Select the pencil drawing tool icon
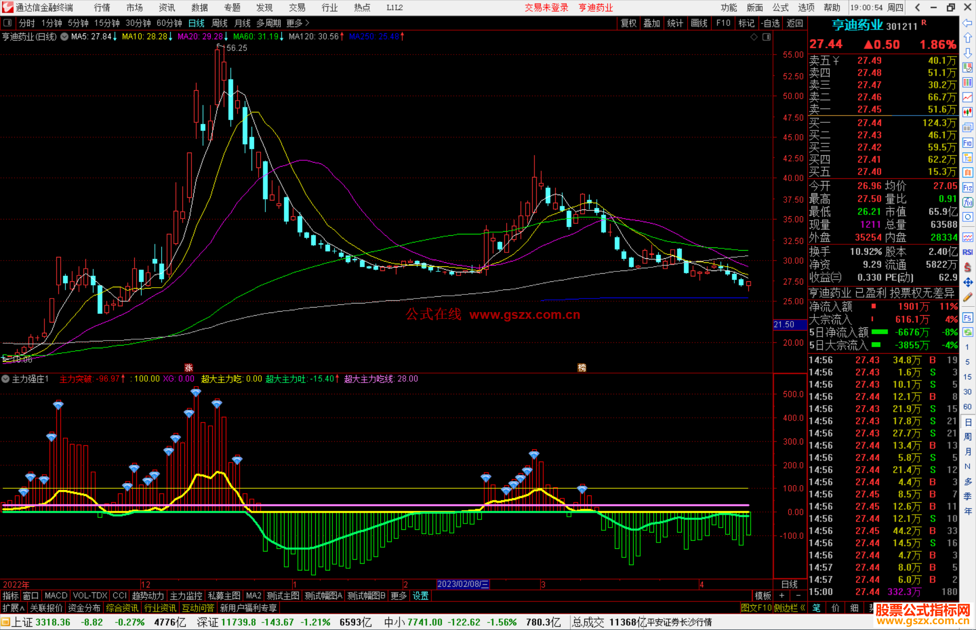This screenshot has width=976, height=630. [x=967, y=297]
